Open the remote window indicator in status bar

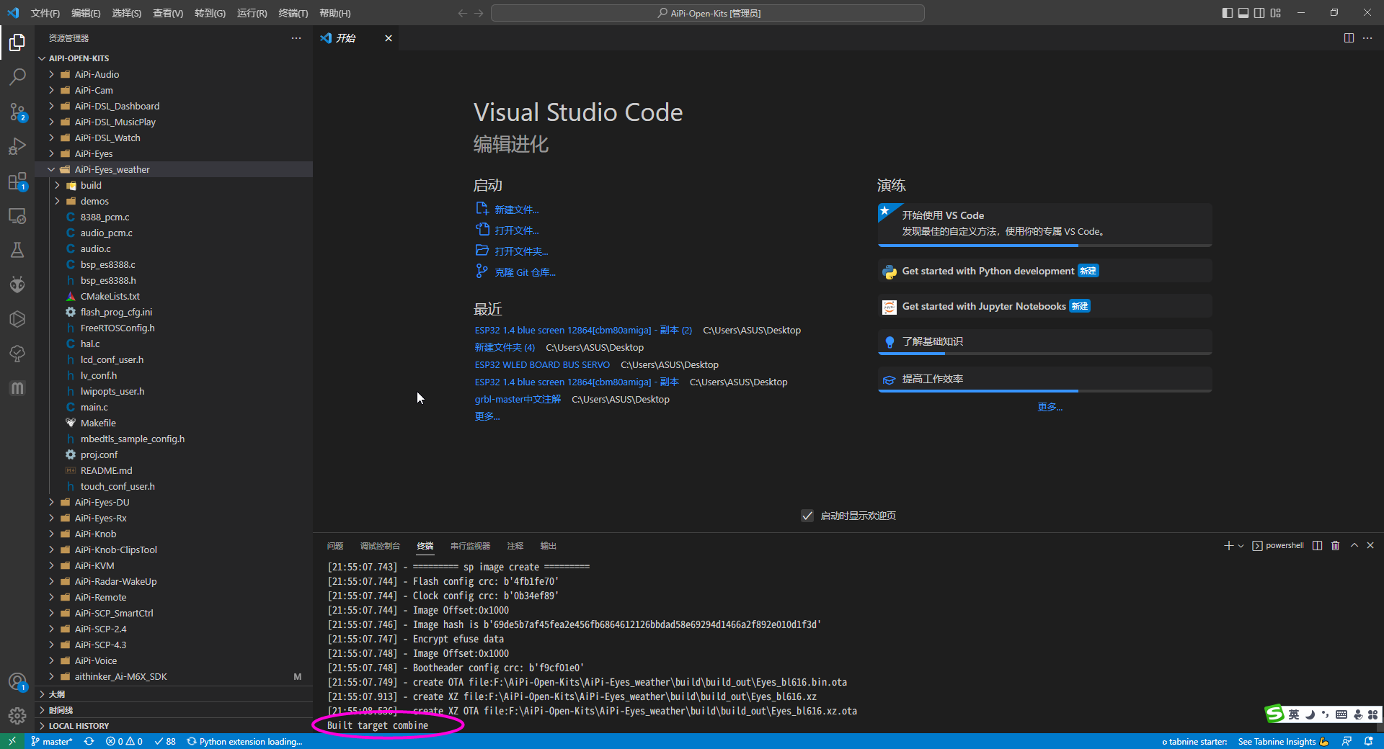tap(12, 741)
